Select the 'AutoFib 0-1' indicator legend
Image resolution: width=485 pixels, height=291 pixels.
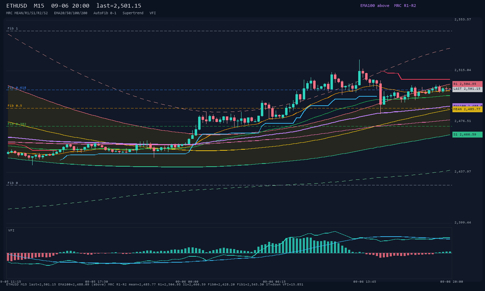[105, 13]
